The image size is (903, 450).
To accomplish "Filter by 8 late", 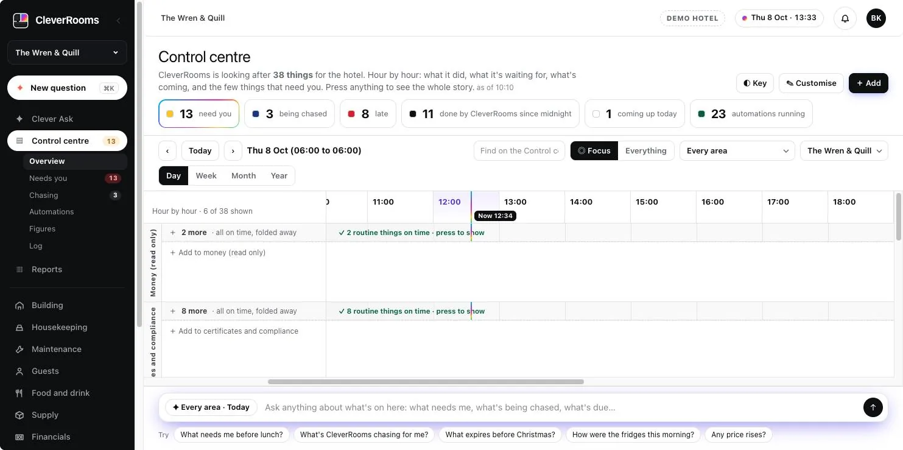I will [368, 114].
